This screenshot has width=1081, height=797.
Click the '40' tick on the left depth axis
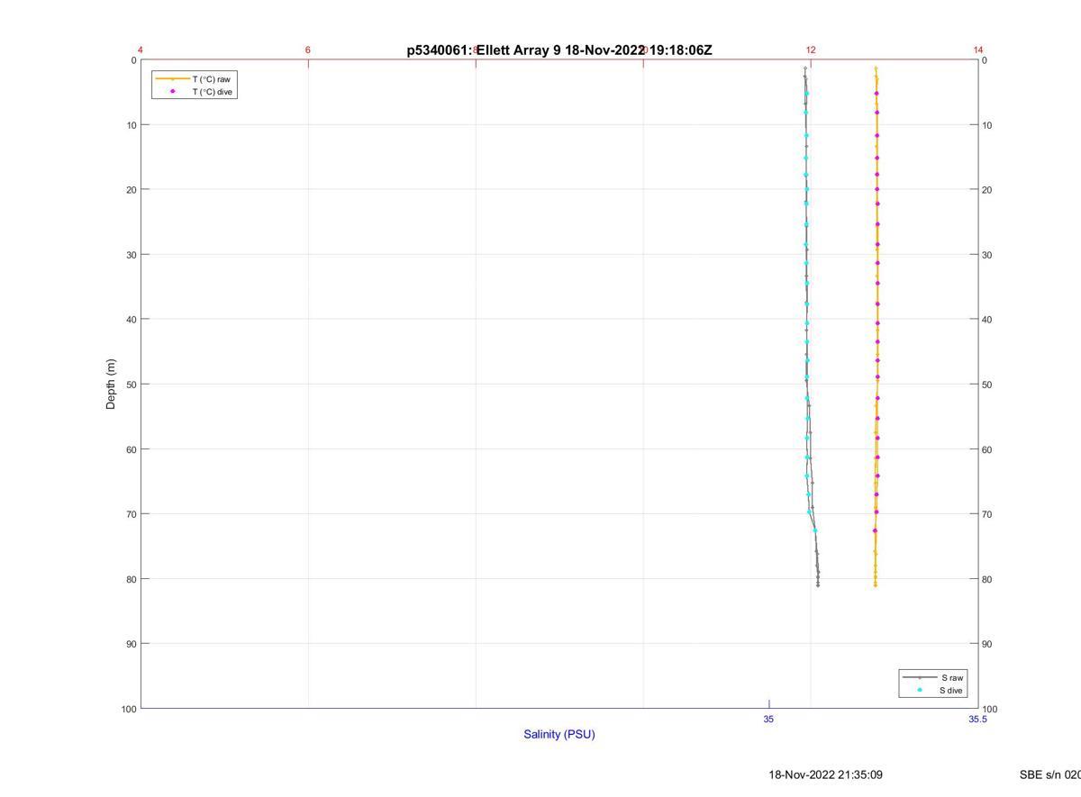coord(131,320)
